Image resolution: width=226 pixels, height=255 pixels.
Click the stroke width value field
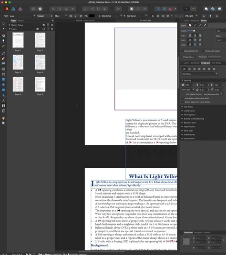(x=221, y=31)
